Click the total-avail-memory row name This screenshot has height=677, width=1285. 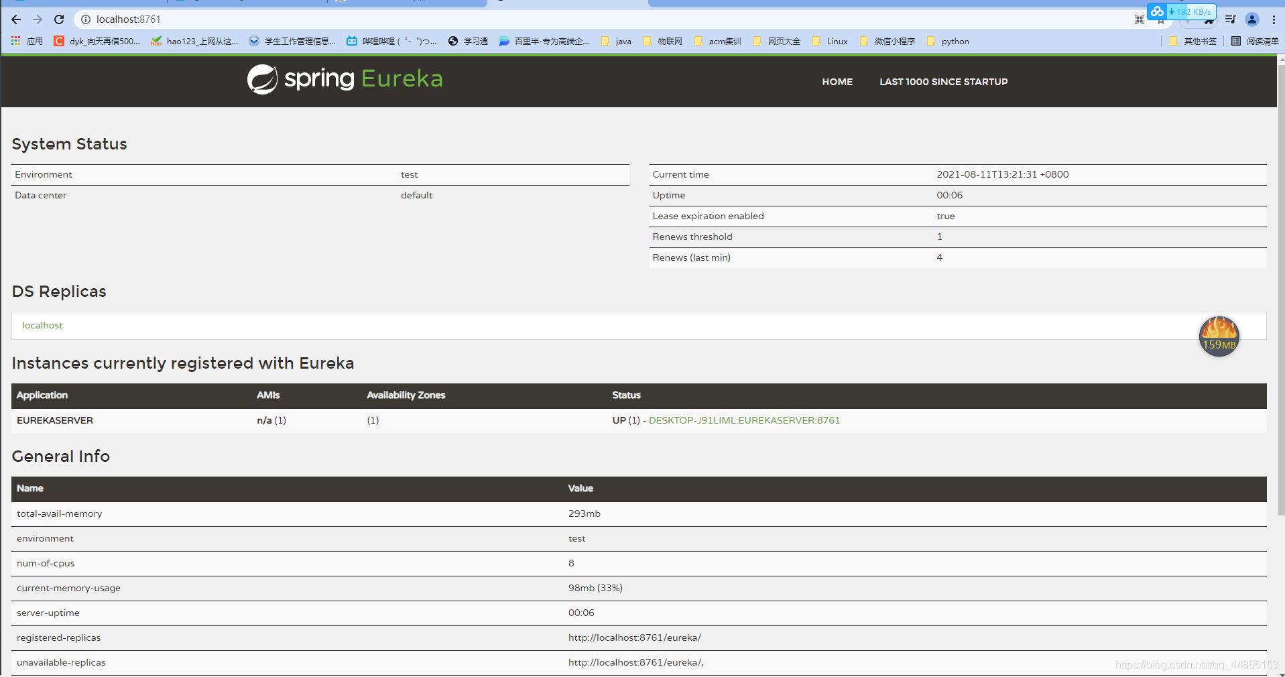click(x=60, y=513)
